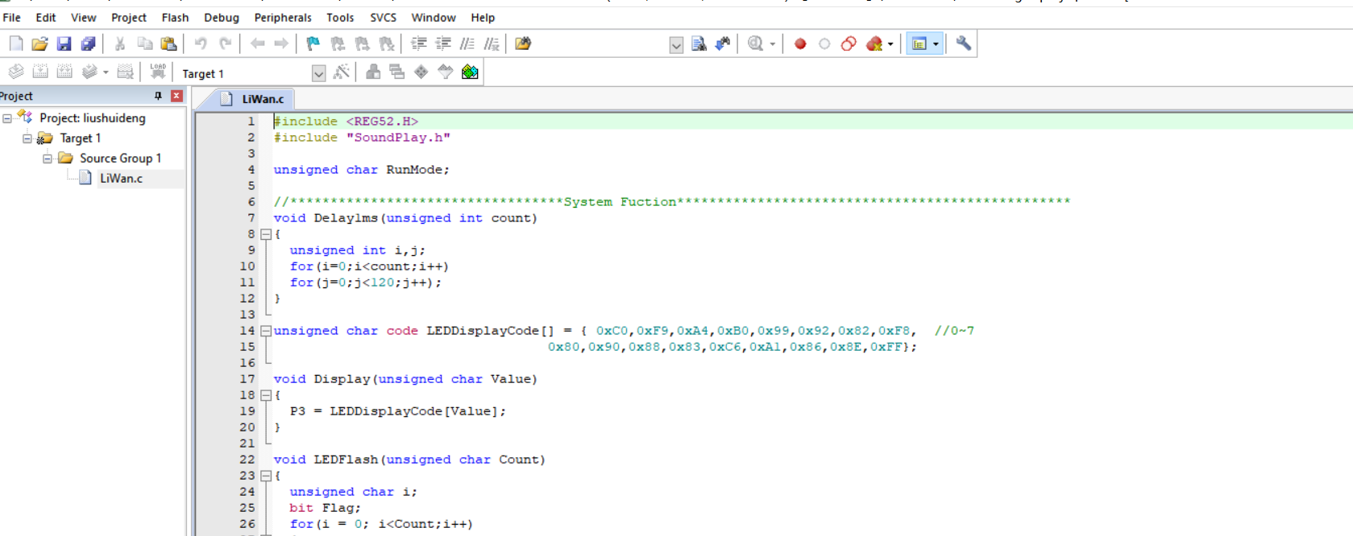Image resolution: width=1353 pixels, height=536 pixels.
Task: Collapse the Target 1 tree node
Action: [x=27, y=138]
